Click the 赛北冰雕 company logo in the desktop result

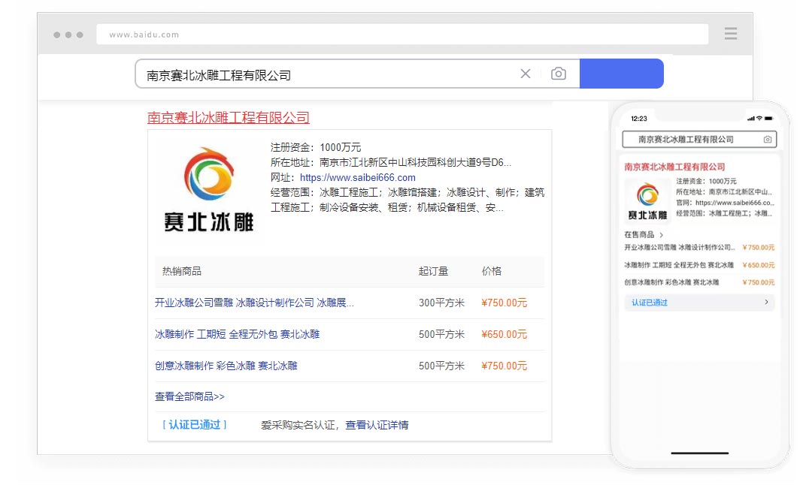[209, 189]
